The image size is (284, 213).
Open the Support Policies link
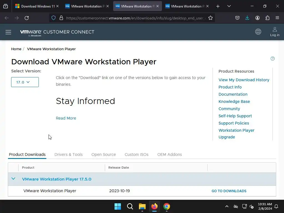234,123
